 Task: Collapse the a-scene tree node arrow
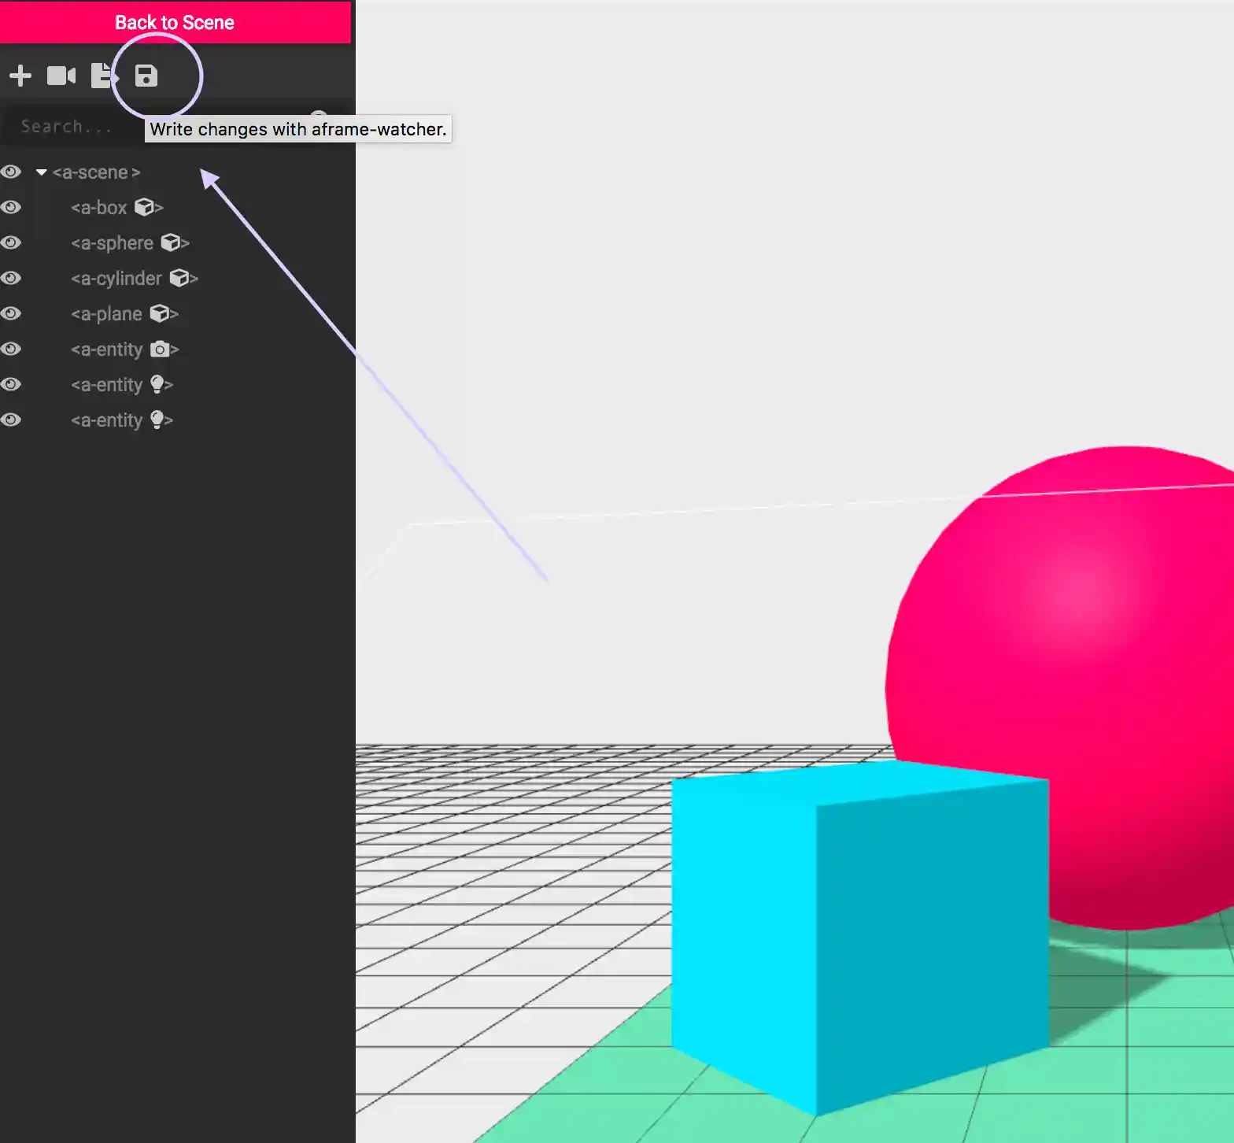(x=42, y=172)
